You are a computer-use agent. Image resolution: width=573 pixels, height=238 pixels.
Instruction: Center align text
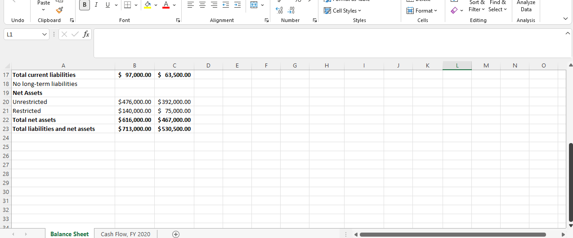pyautogui.click(x=202, y=5)
